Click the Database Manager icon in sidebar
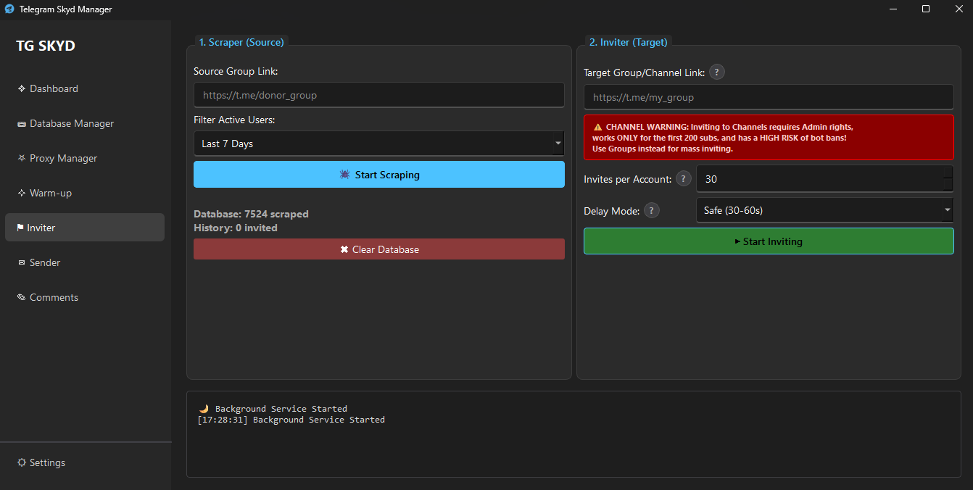 [x=22, y=124]
